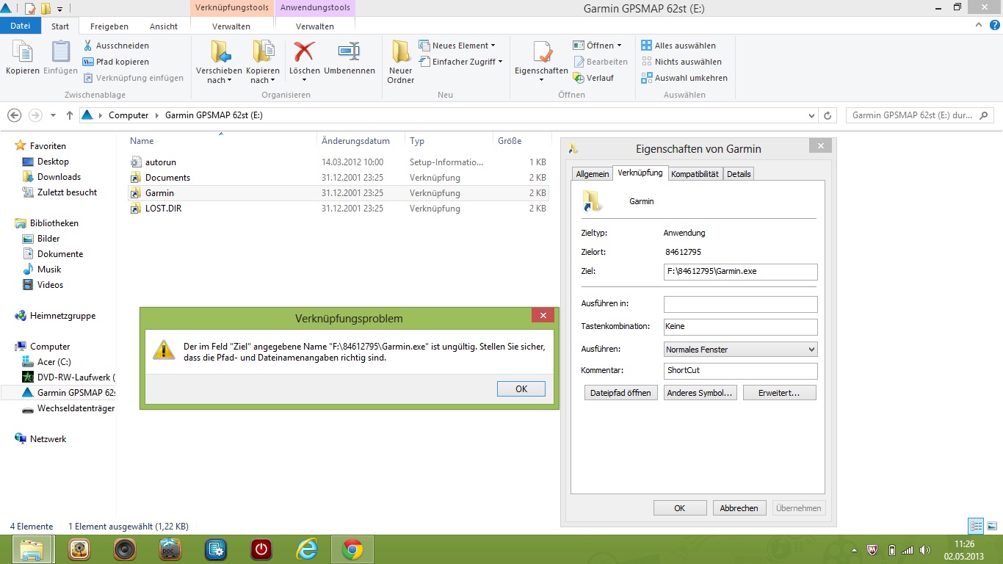Open recent locations dropdown arrow

coord(53,115)
